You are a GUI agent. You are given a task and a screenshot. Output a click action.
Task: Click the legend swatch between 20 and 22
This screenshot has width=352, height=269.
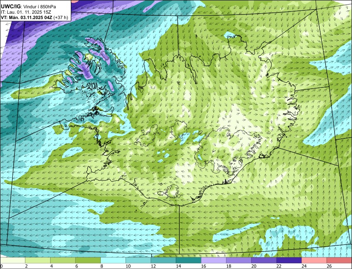click(x=264, y=260)
